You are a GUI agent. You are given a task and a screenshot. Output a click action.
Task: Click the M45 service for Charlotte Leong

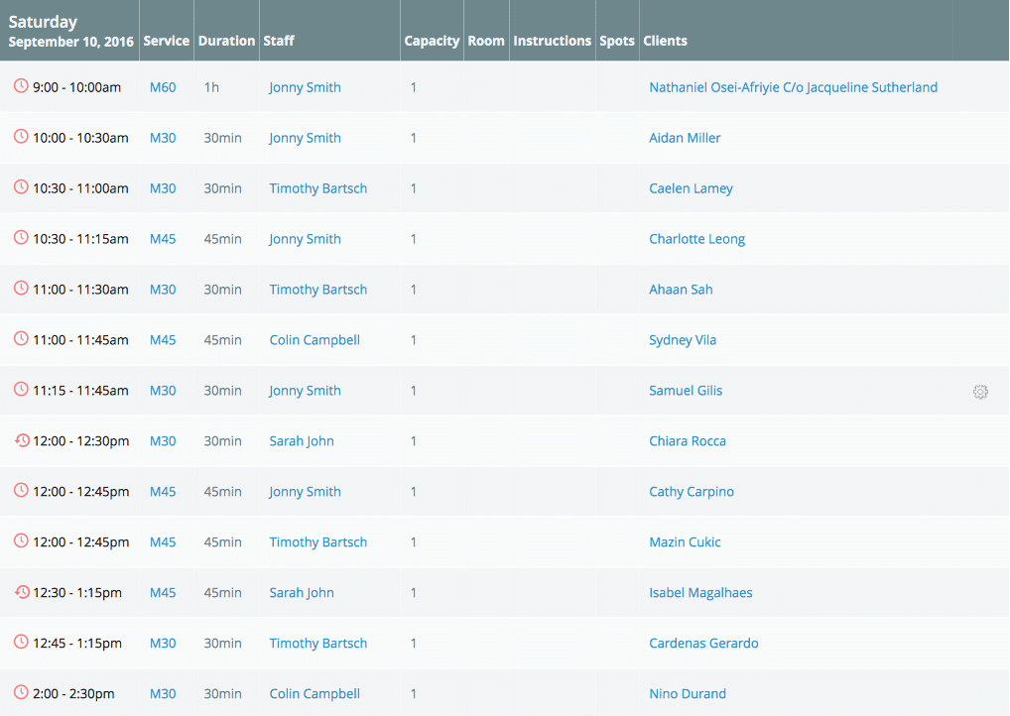[163, 239]
